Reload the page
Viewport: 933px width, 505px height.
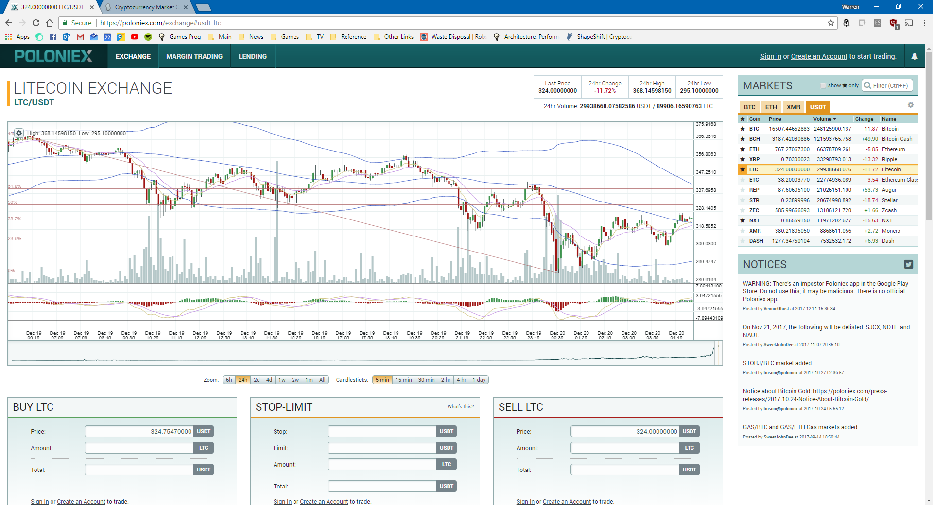coord(36,23)
